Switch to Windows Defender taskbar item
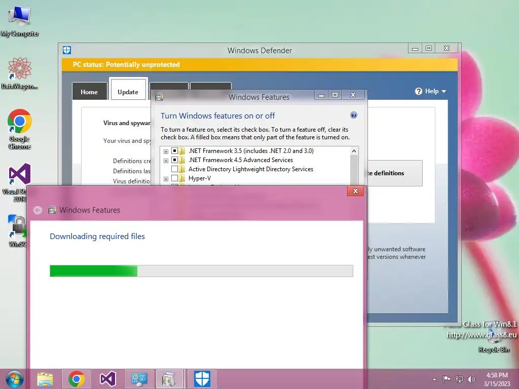Screen dimensions: 519x389 [202, 379]
